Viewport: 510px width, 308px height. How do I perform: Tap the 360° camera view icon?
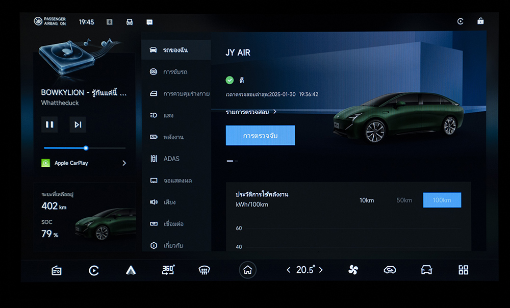click(168, 270)
